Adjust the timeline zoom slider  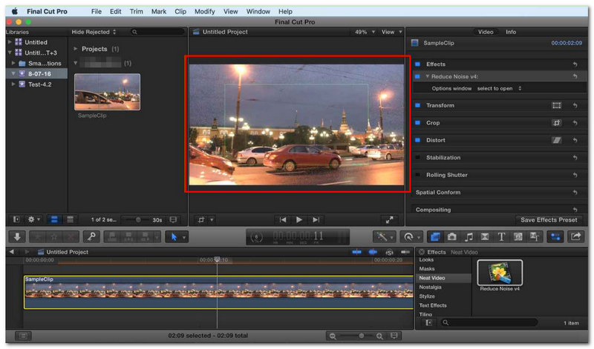[356, 336]
